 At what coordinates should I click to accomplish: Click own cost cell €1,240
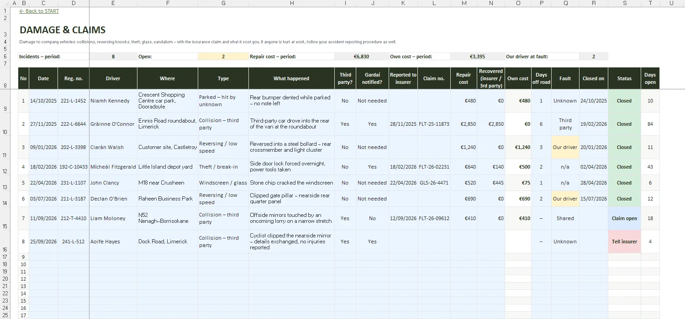click(x=518, y=147)
